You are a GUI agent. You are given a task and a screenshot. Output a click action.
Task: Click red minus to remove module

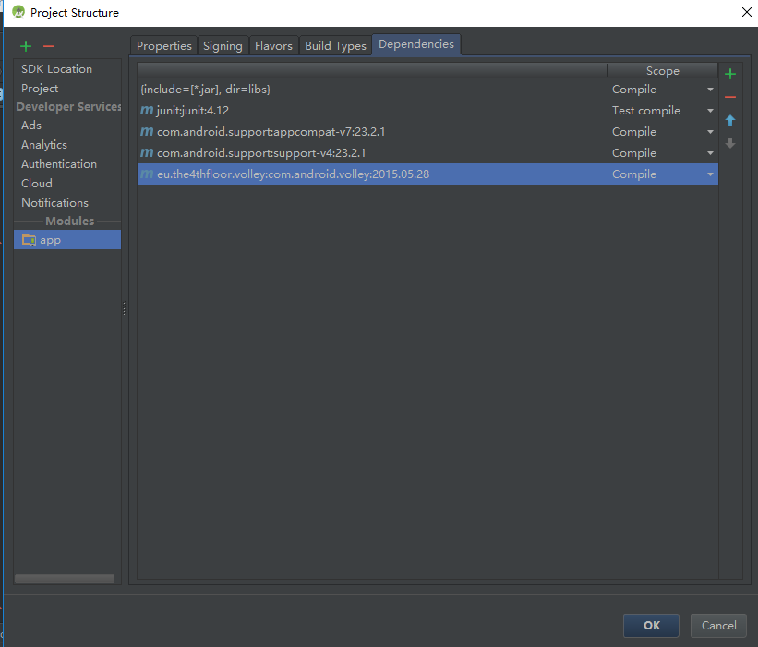click(49, 46)
